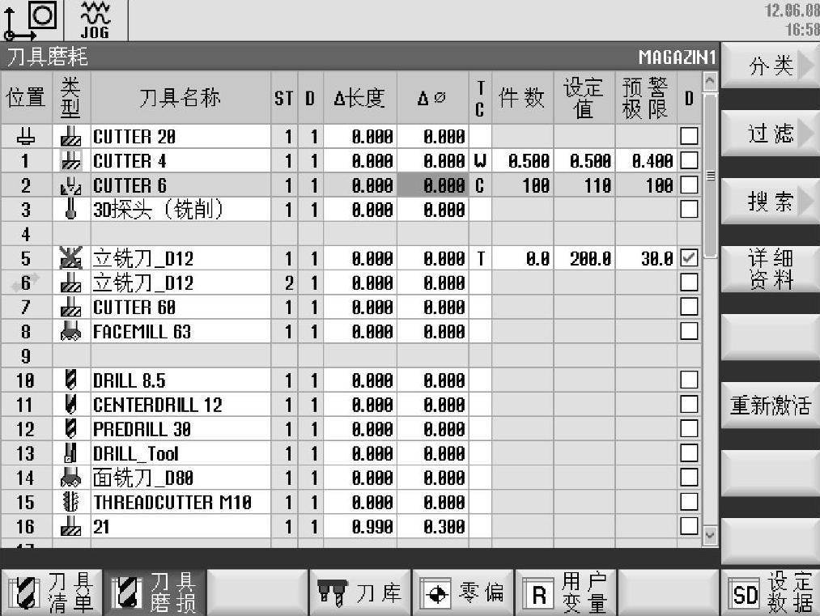This screenshot has height=616, width=820.
Task: Select the Δ长度 field for tool 21
Action: (360, 527)
